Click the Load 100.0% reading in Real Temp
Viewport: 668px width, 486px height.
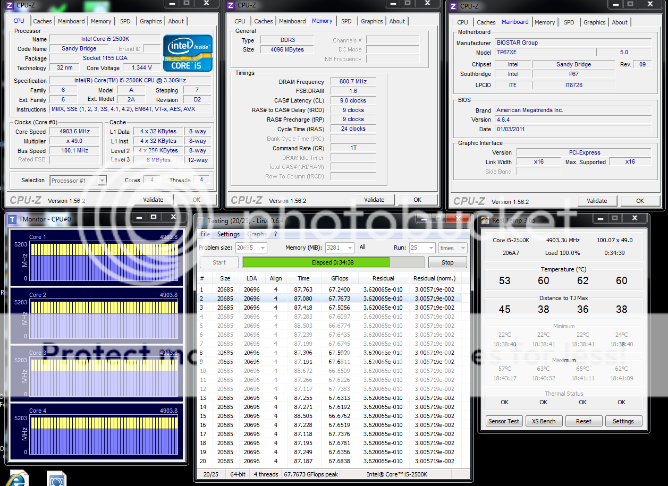click(x=562, y=253)
